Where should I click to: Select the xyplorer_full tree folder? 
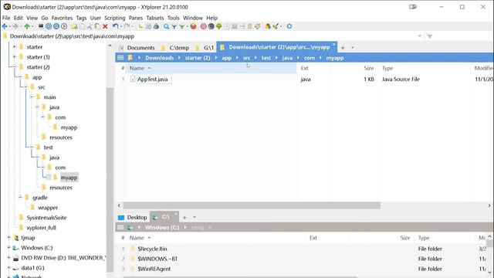tap(41, 228)
